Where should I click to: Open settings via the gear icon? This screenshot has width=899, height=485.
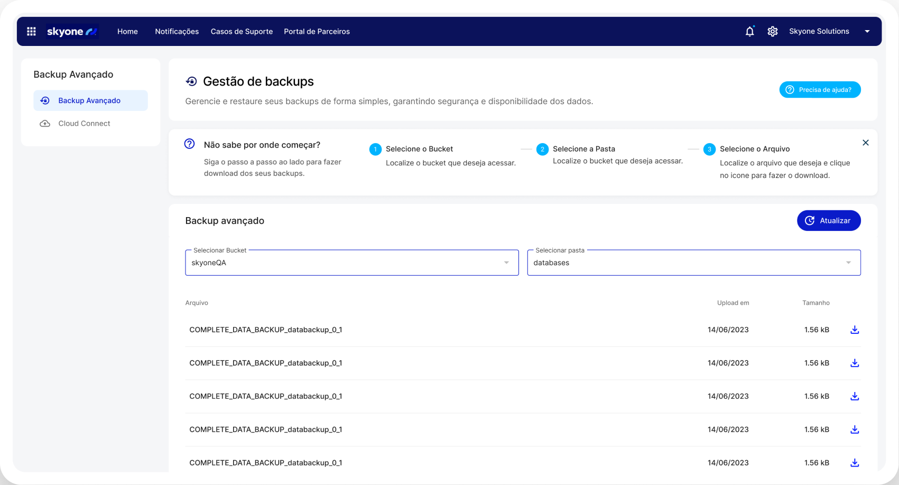point(772,32)
